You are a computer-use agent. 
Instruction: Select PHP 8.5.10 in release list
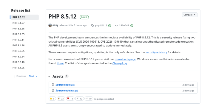coord(18,62)
